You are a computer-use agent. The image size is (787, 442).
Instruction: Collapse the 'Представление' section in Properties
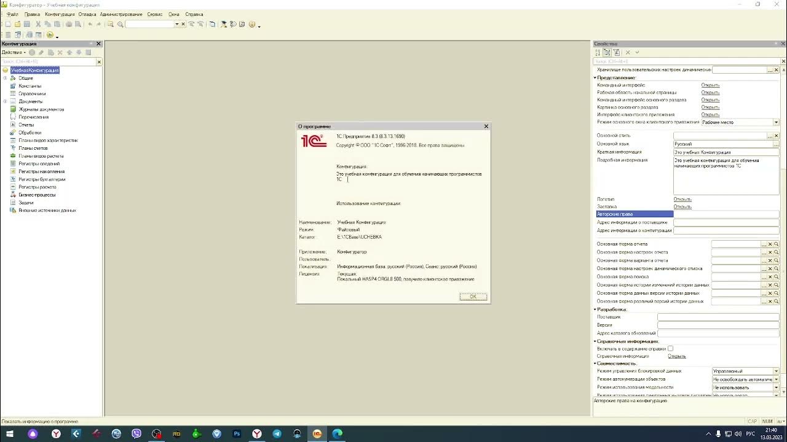[595, 78]
